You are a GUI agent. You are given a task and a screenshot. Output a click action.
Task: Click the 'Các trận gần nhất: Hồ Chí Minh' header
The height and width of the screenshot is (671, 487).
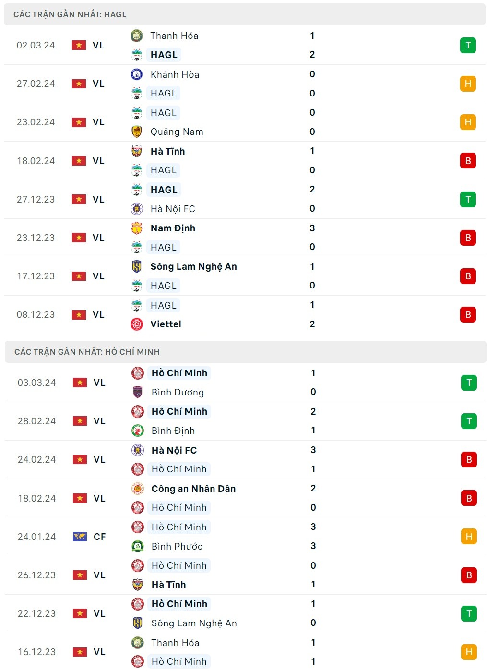click(87, 352)
